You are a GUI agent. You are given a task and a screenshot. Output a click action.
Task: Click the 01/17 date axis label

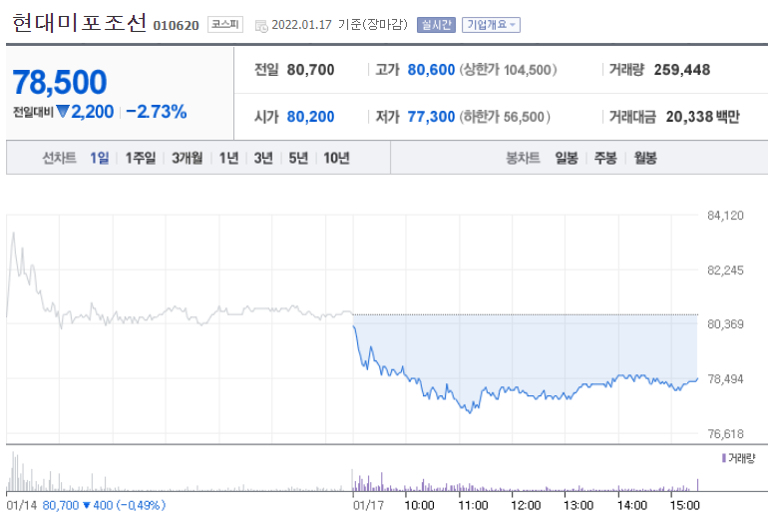pos(368,505)
